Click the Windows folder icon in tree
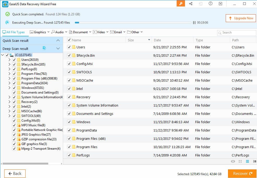This screenshot has width=257, height=178. pos(19,88)
